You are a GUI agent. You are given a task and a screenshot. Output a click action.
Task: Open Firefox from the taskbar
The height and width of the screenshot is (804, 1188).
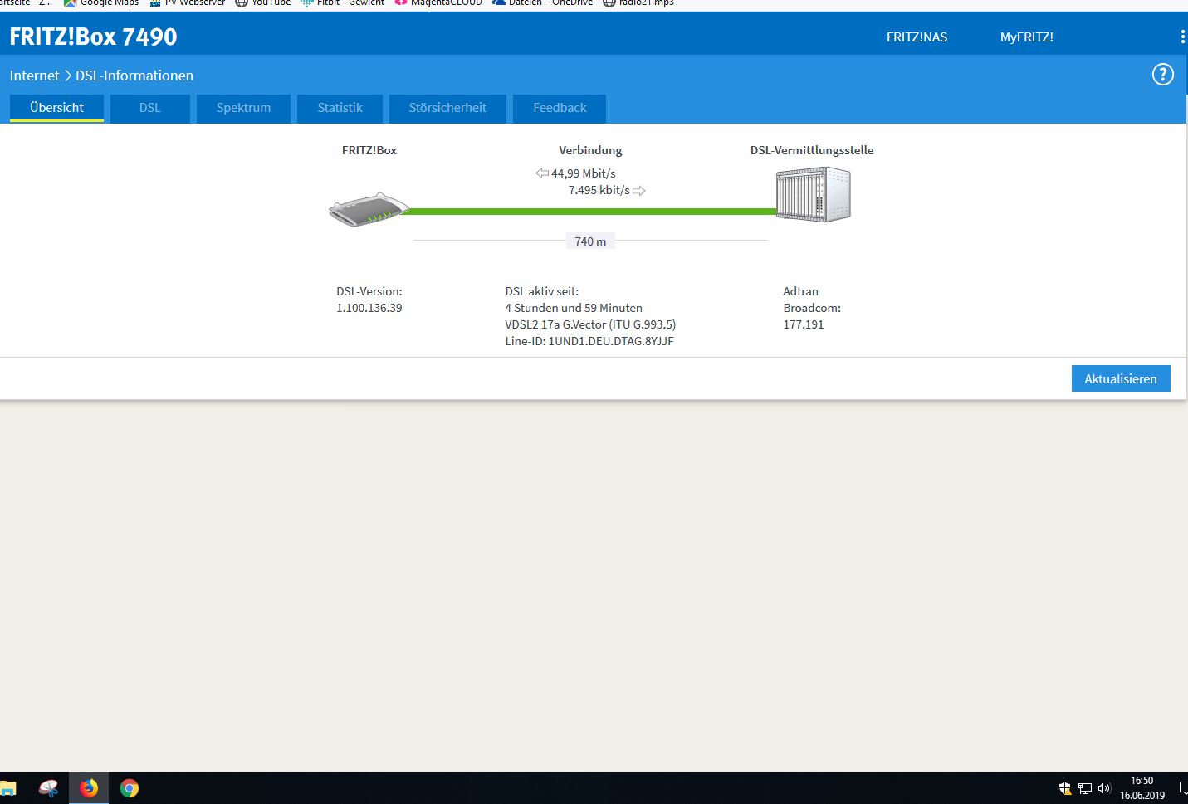[x=89, y=787]
